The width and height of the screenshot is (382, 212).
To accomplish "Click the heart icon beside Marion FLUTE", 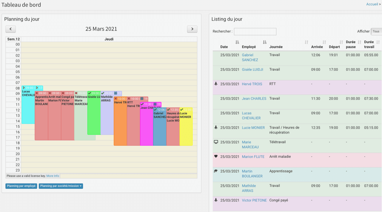I will [216, 156].
